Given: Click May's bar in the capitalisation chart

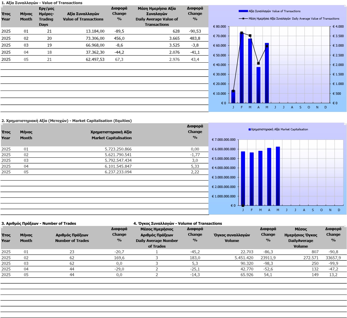Looking at the screenshot, I should coord(278,176).
